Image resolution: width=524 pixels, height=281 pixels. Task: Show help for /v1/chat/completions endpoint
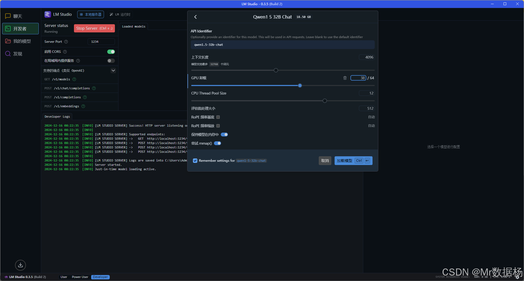pos(94,88)
